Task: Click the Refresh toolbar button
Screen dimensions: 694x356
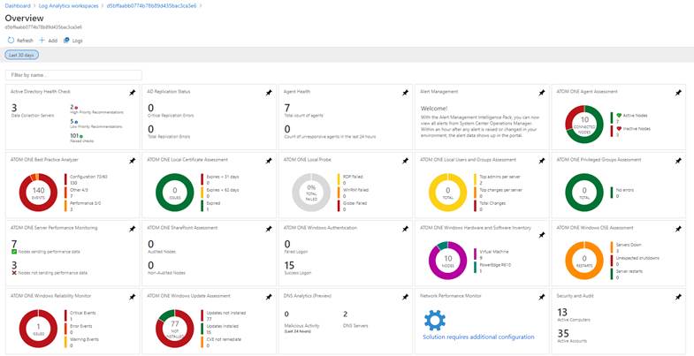Action: tap(20, 41)
